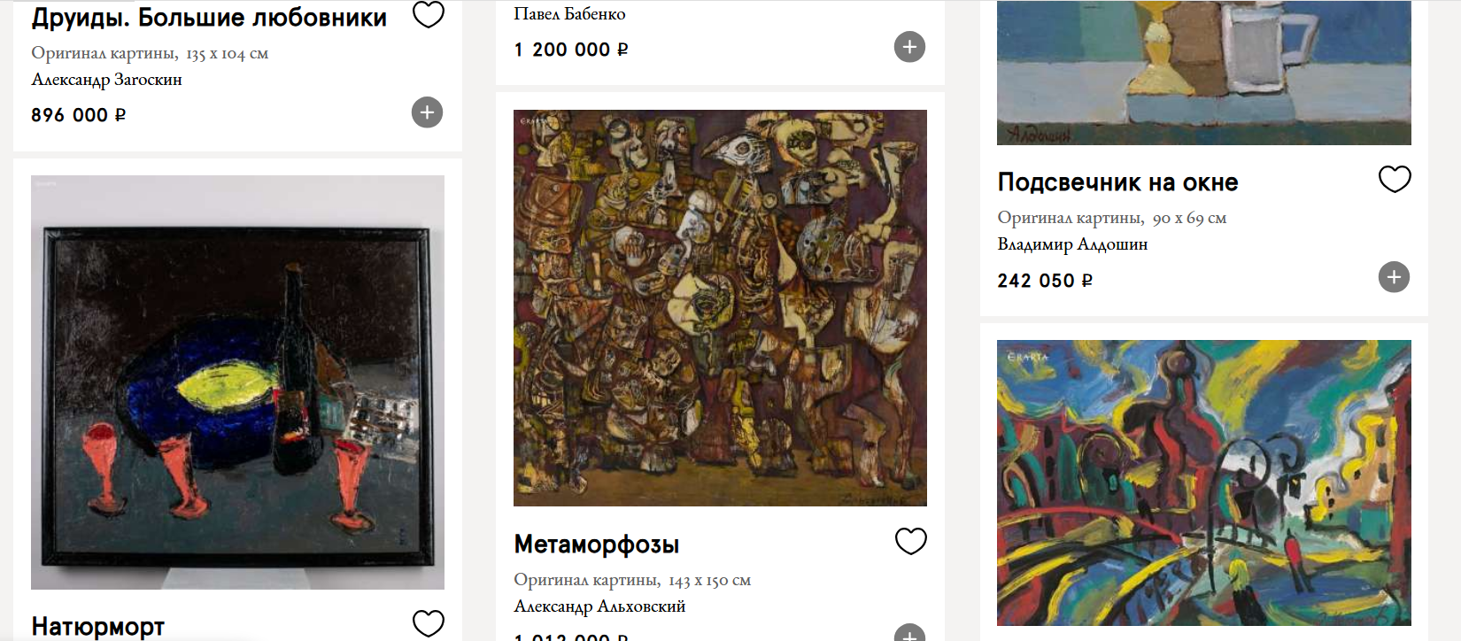
Task: Favorite the Подсвечник на окне painting
Action: point(1395,179)
